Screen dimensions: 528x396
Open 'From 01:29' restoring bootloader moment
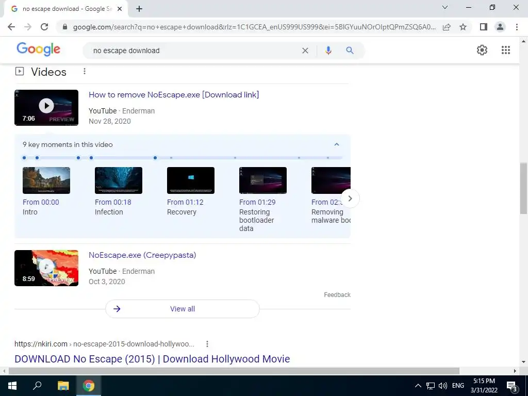(257, 202)
